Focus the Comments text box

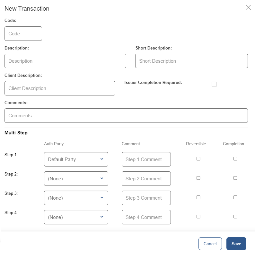coord(126,116)
